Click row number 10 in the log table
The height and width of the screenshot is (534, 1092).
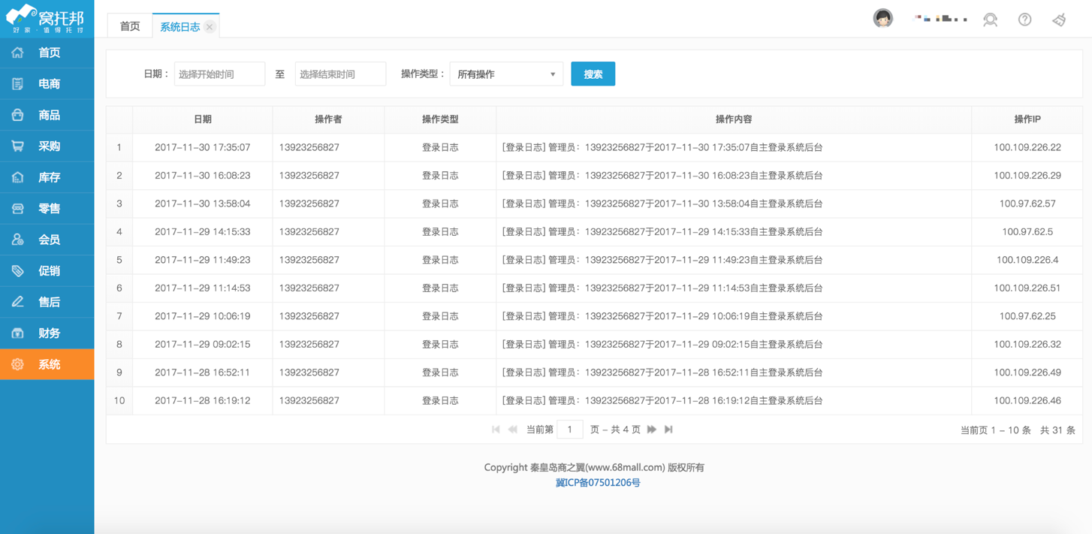tap(119, 401)
